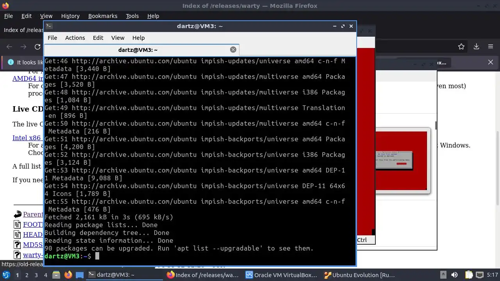
Task: Switch to workspace 1
Action: [17, 275]
